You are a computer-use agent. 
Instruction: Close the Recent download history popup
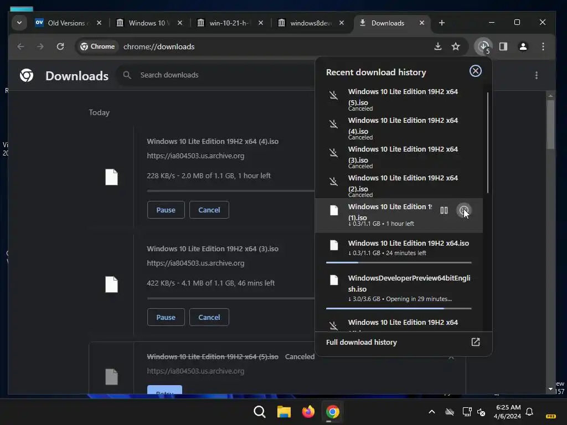[476, 71]
